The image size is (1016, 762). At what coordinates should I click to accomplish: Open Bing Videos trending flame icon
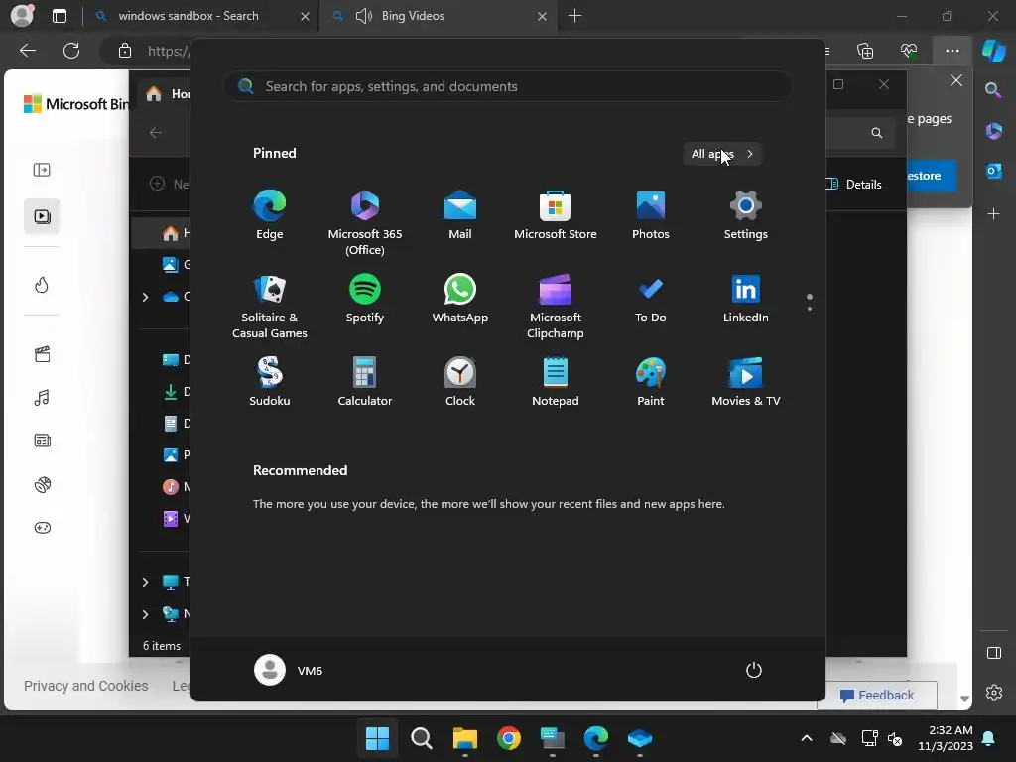[42, 285]
